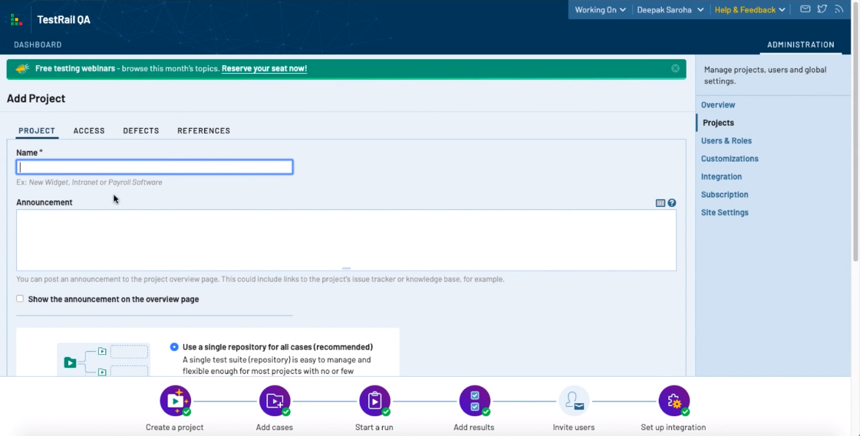The image size is (860, 436).
Task: Select the Invite users step icon
Action: (574, 401)
